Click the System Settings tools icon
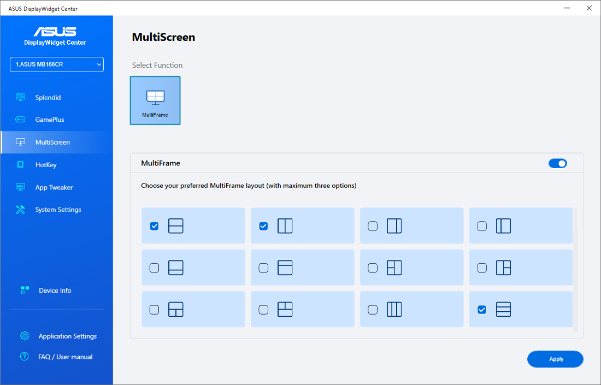 click(x=20, y=210)
